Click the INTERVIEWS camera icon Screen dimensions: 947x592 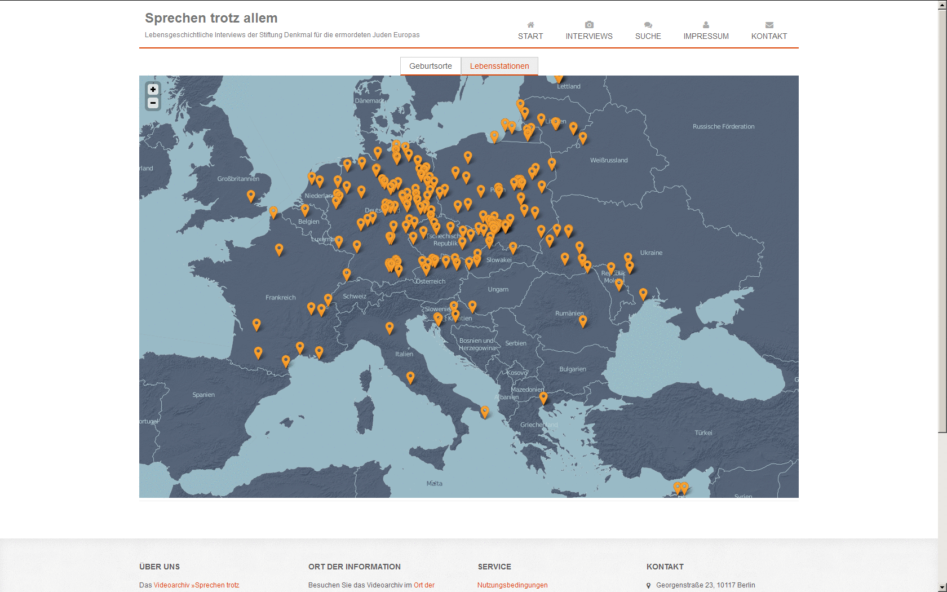pyautogui.click(x=589, y=25)
